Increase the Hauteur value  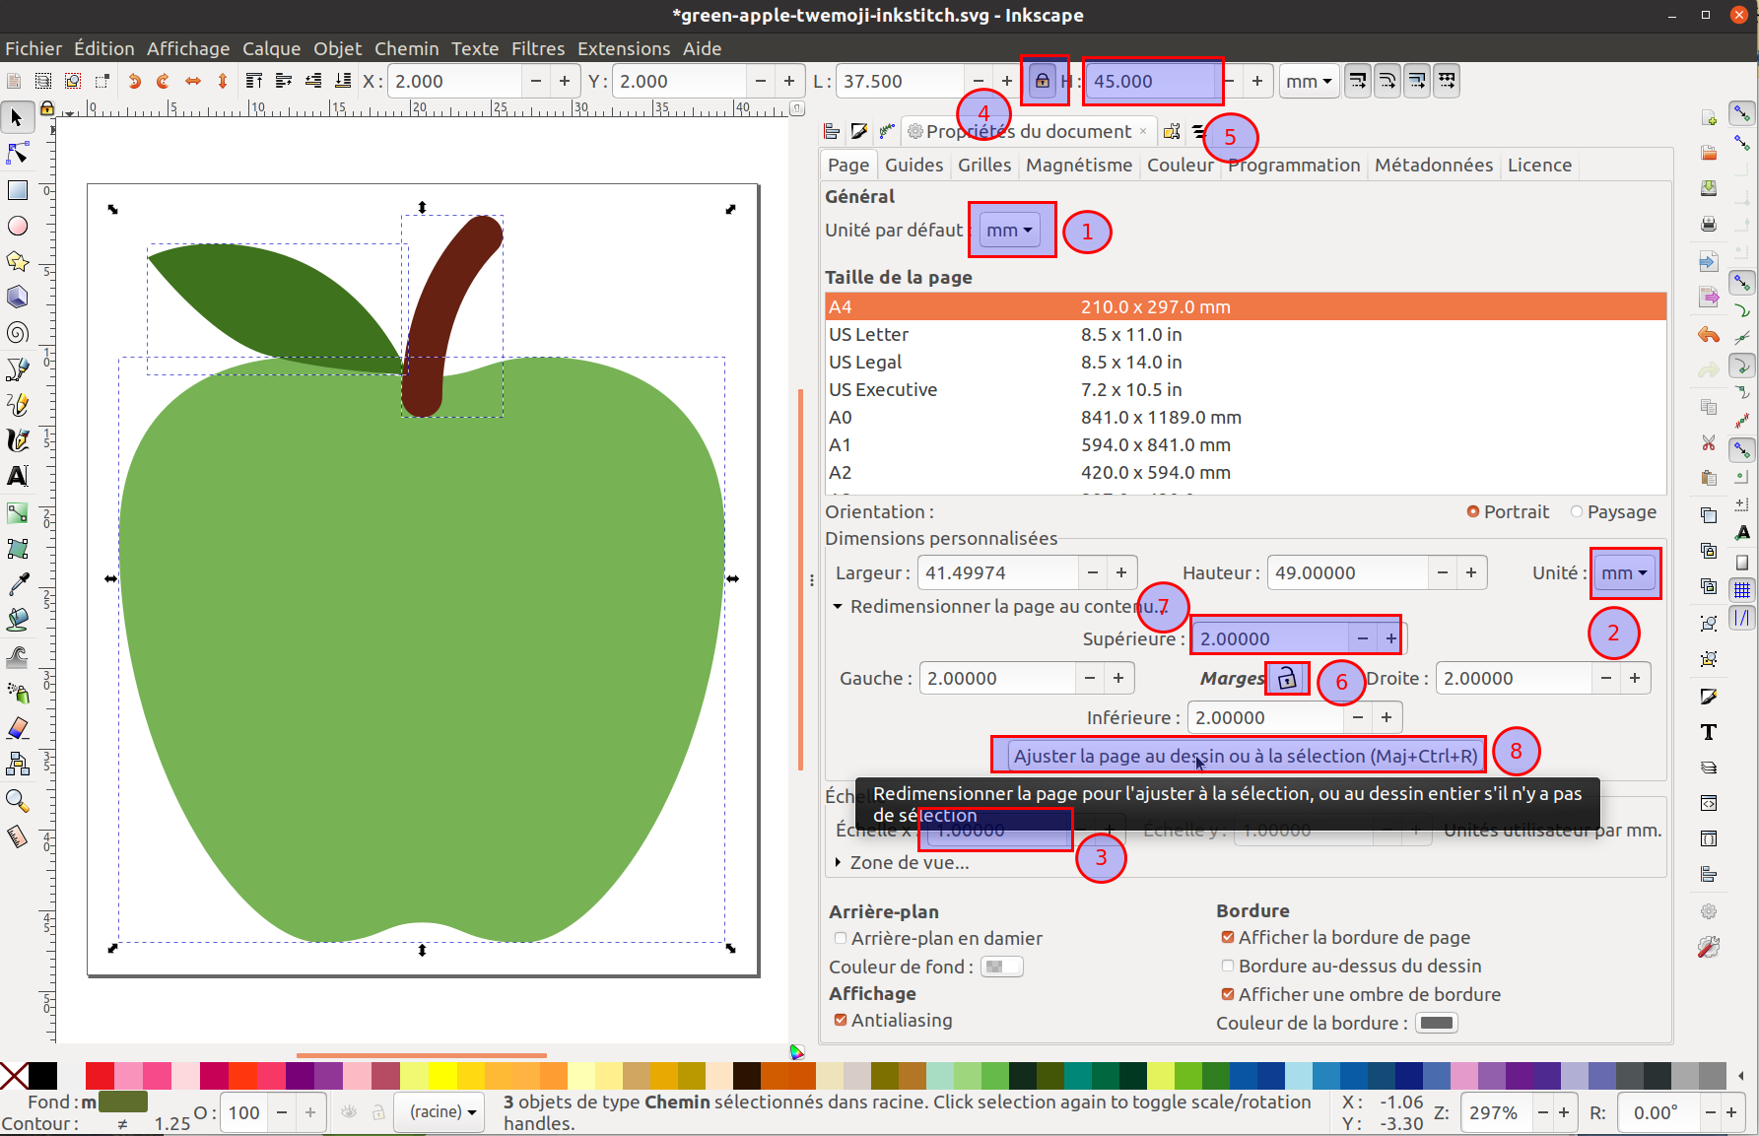point(1470,572)
